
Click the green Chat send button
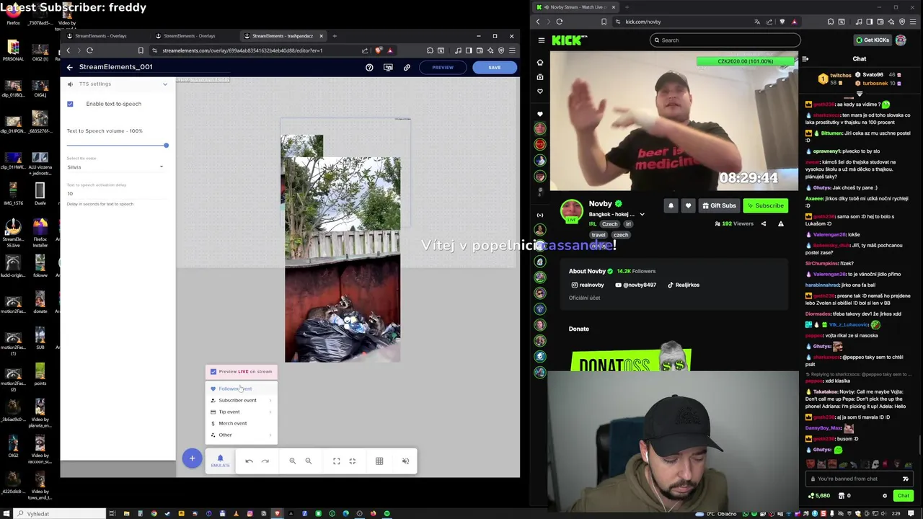pyautogui.click(x=903, y=496)
